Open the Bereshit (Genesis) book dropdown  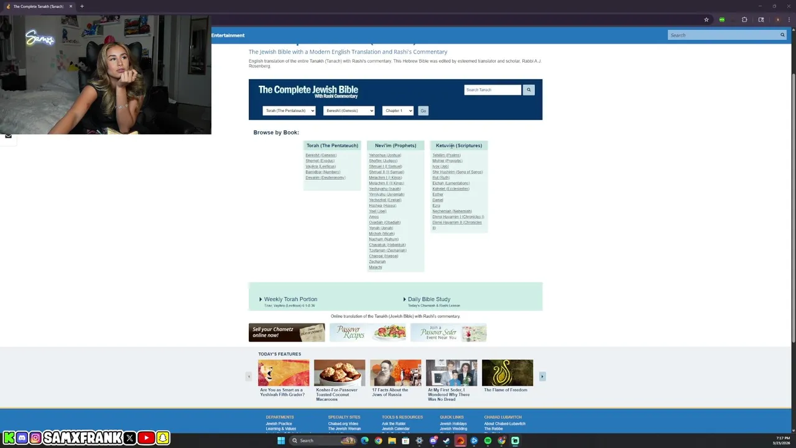[x=349, y=111]
